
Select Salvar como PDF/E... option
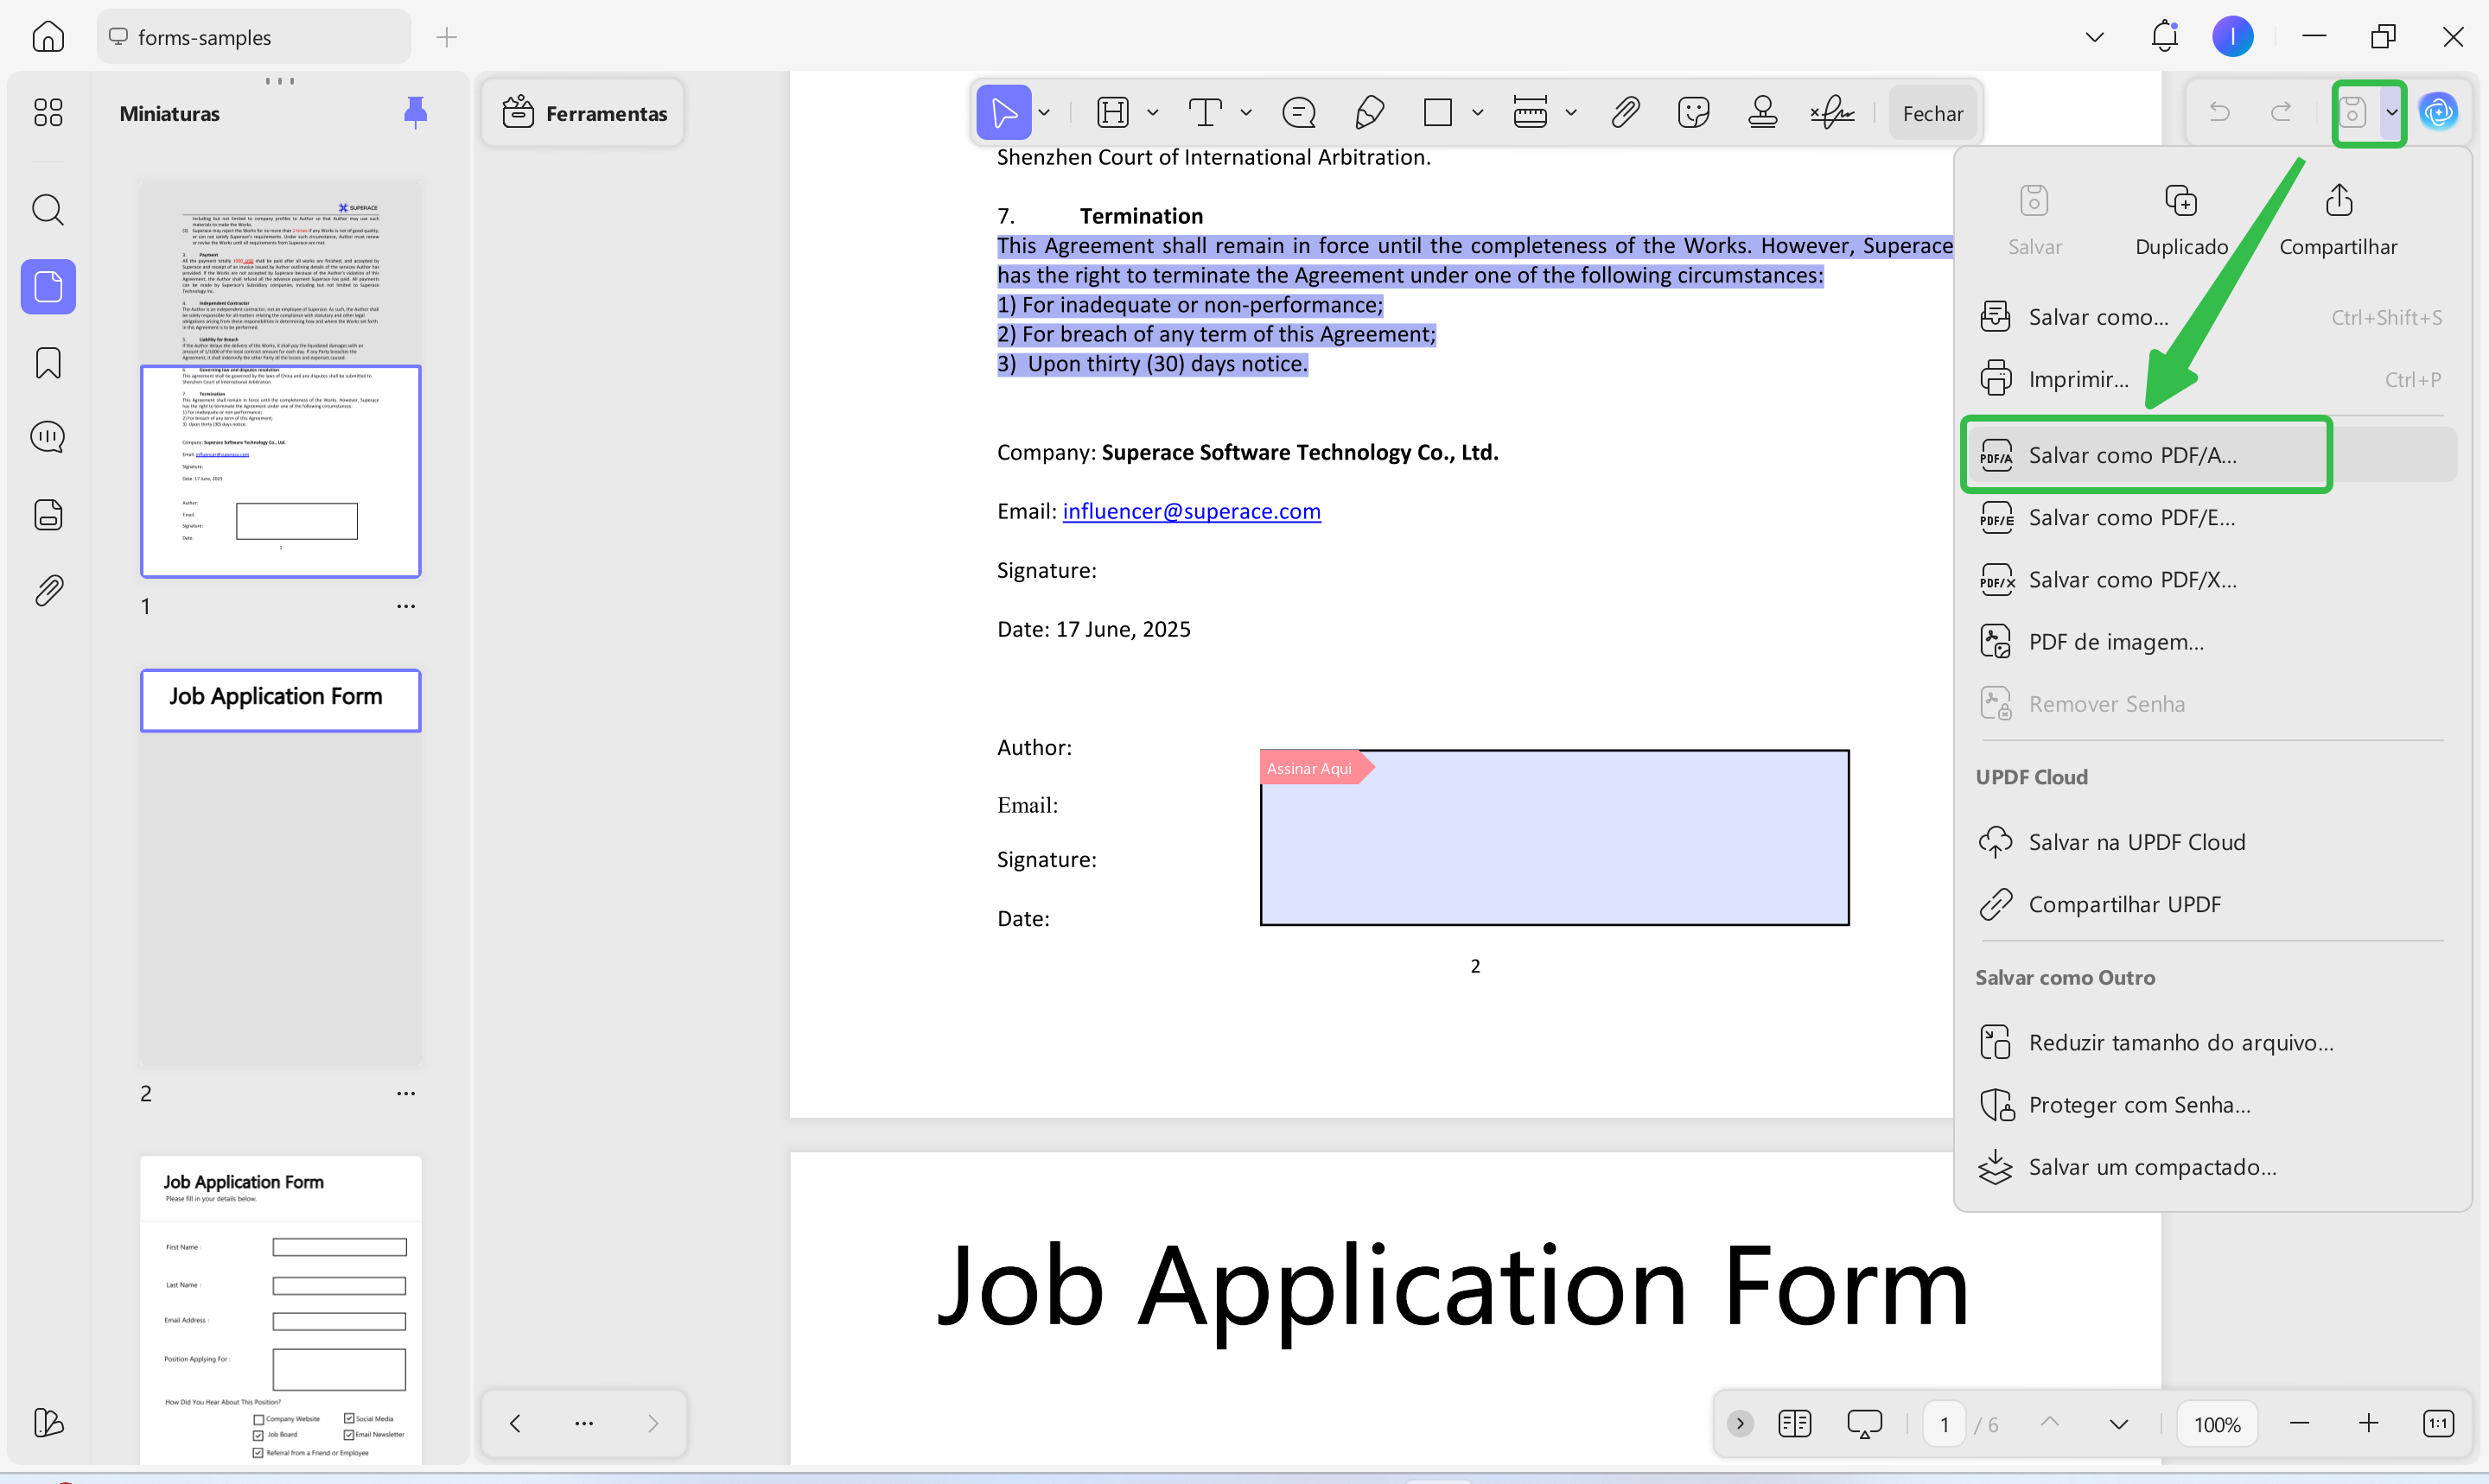pyautogui.click(x=2211, y=517)
